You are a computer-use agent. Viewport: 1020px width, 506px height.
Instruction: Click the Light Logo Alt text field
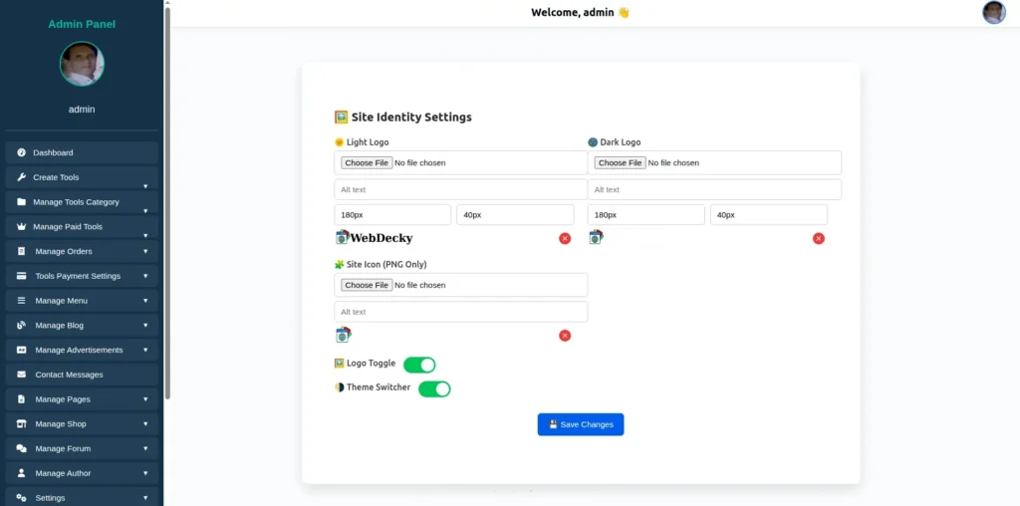(460, 190)
